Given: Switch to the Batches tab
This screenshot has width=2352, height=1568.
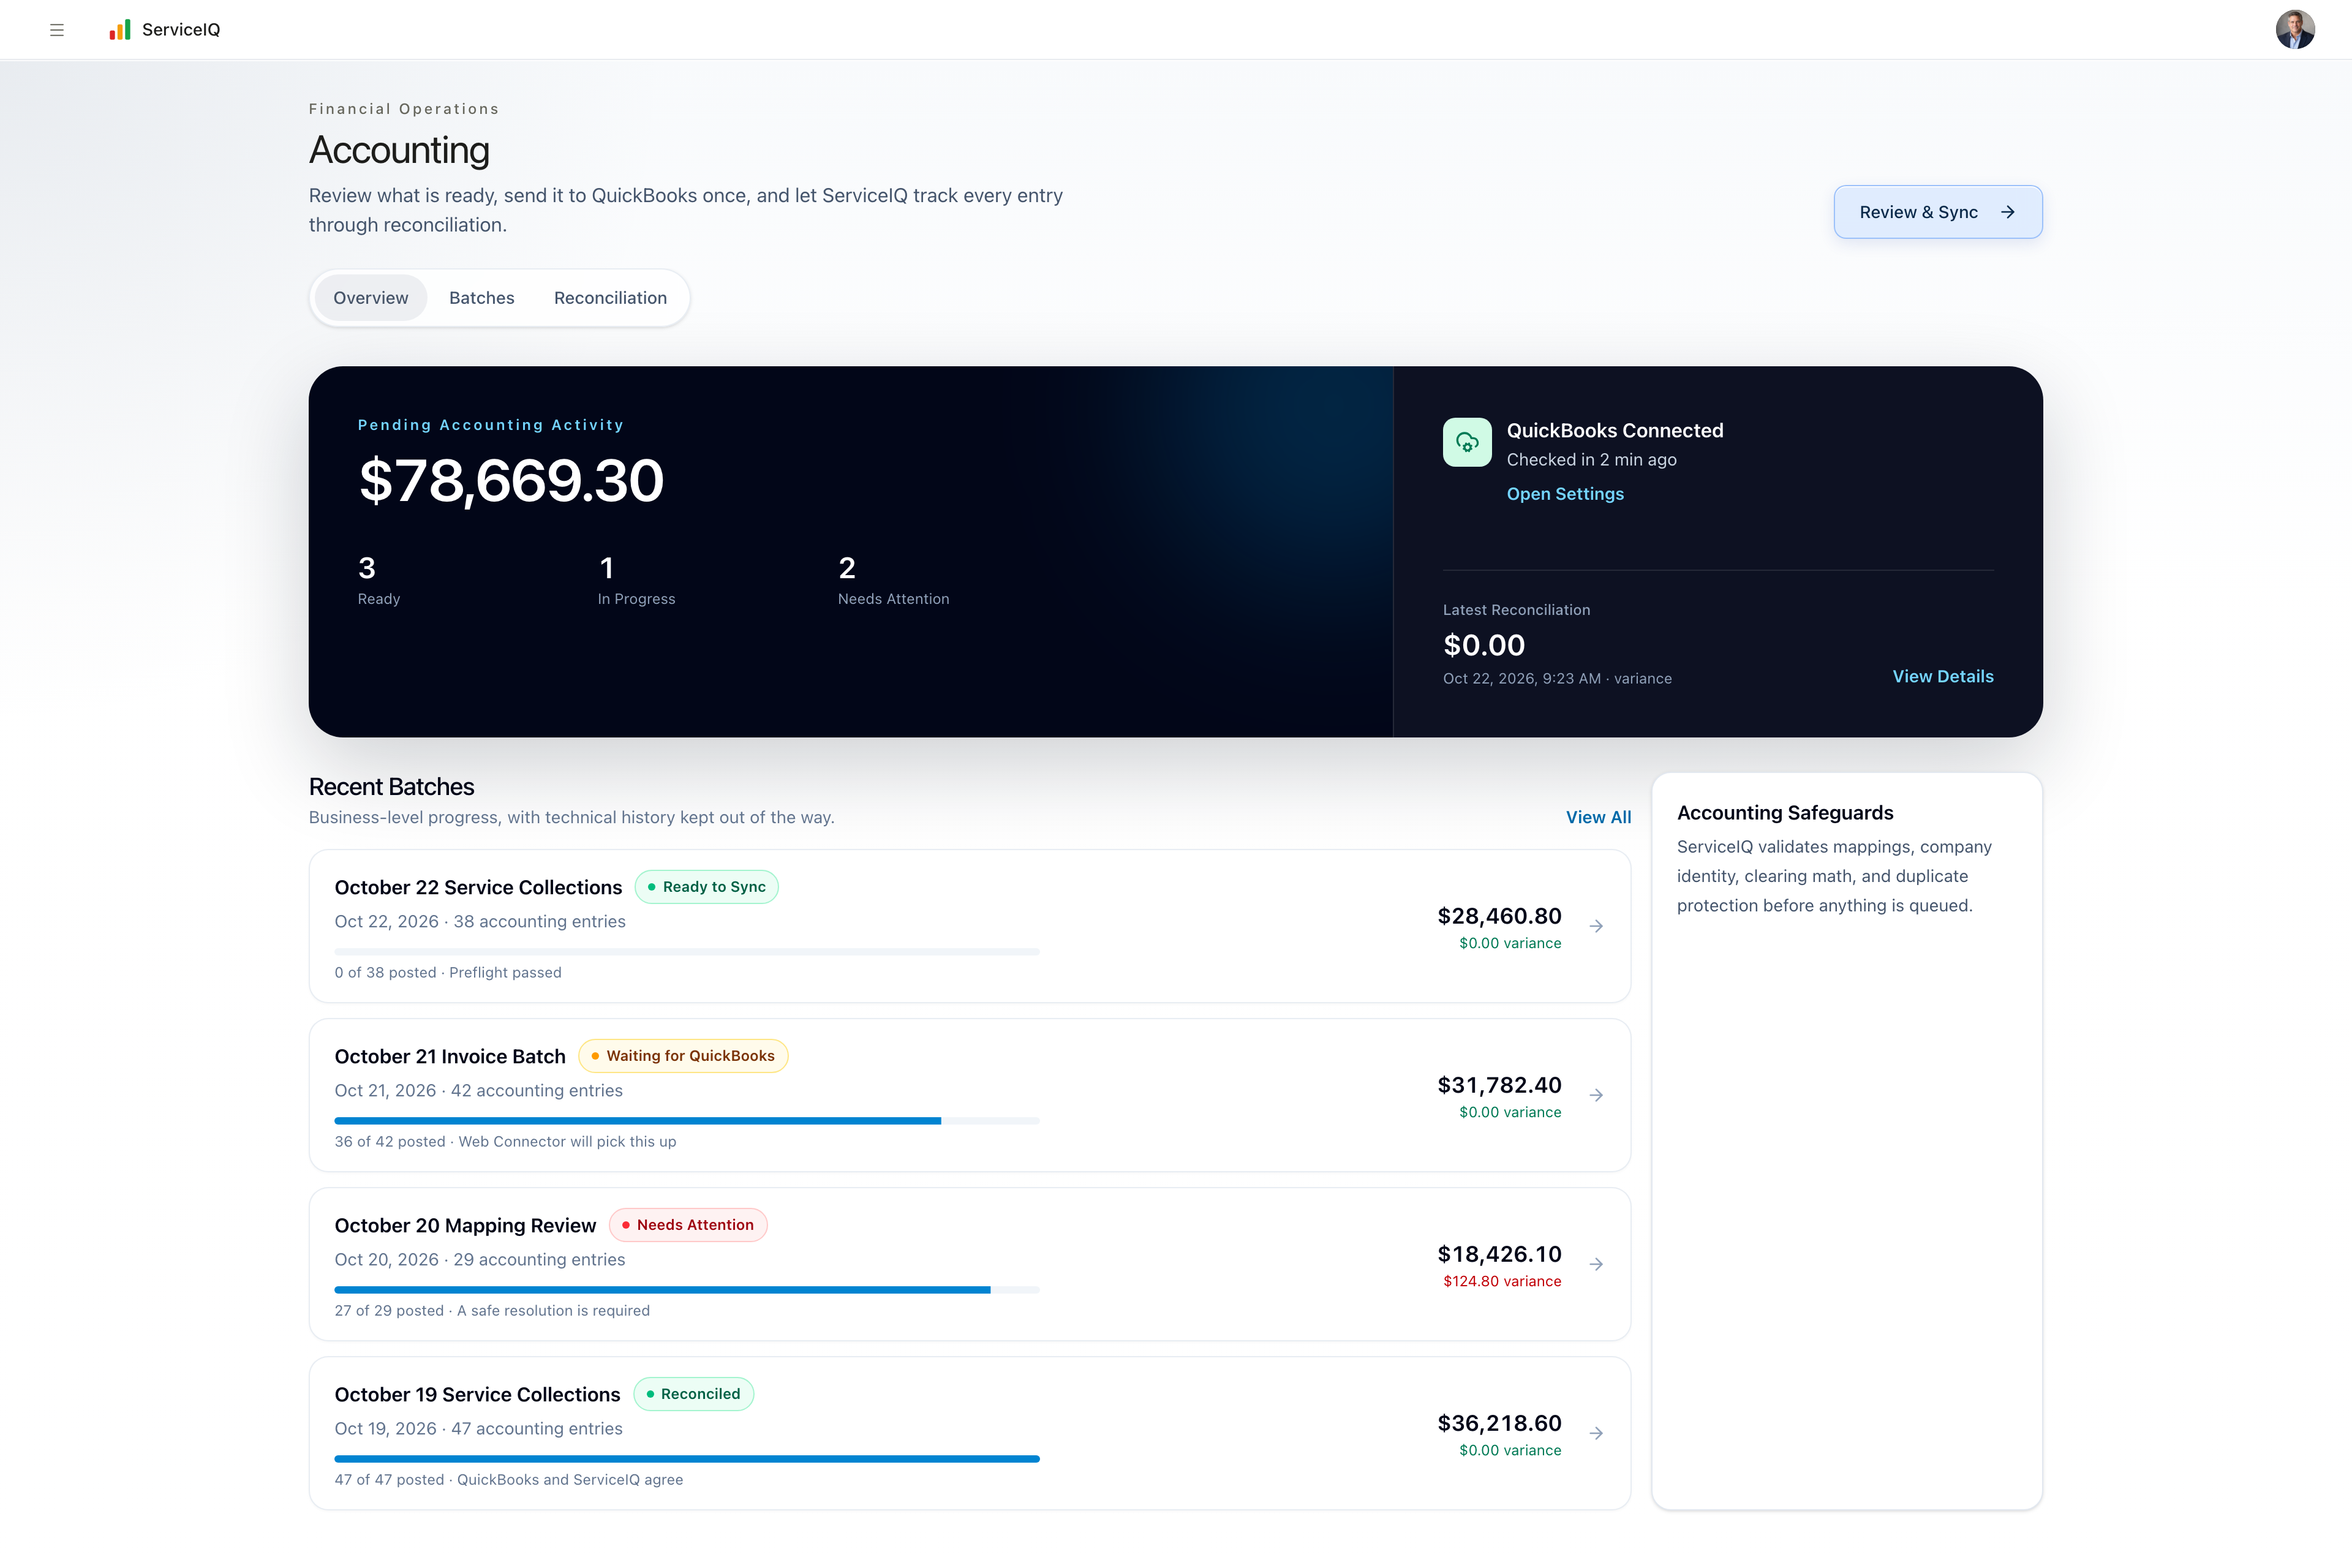Looking at the screenshot, I should 482,298.
